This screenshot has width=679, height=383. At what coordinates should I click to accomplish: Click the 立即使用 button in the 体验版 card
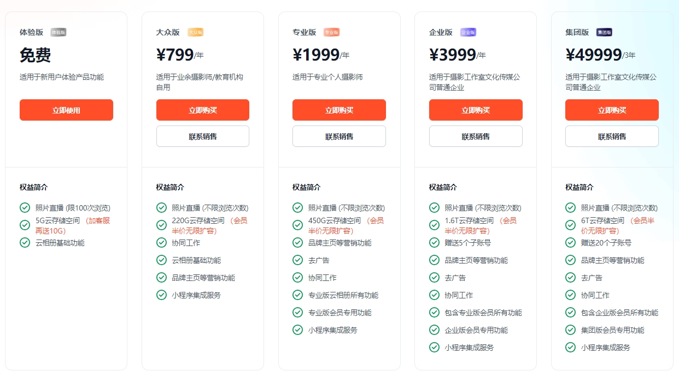(66, 110)
